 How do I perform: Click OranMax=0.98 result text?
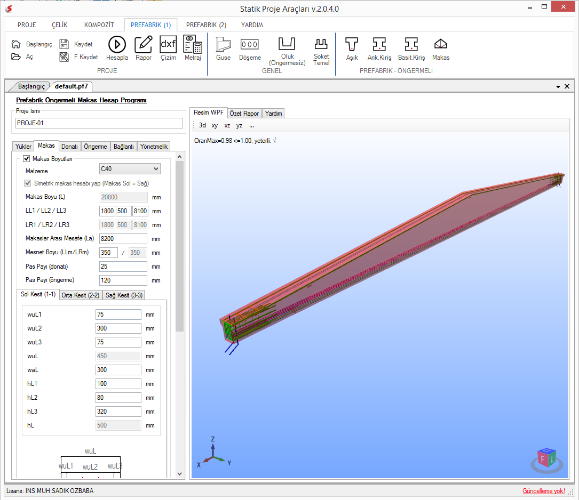(x=235, y=141)
